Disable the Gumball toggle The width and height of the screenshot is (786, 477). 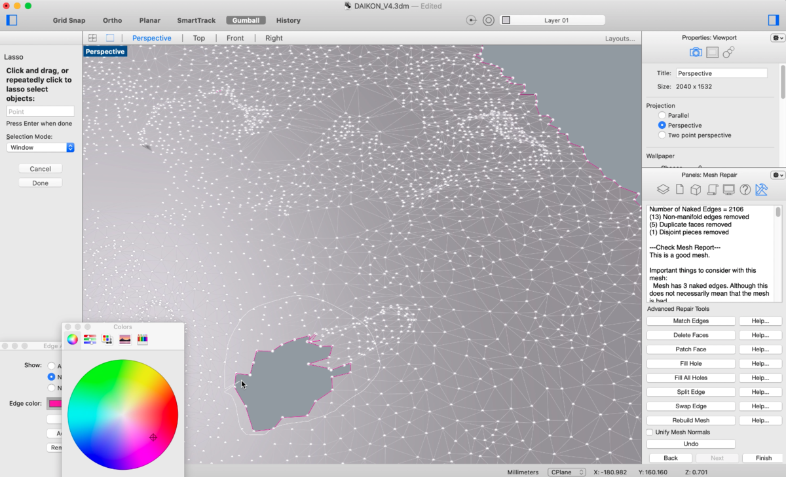(x=246, y=20)
